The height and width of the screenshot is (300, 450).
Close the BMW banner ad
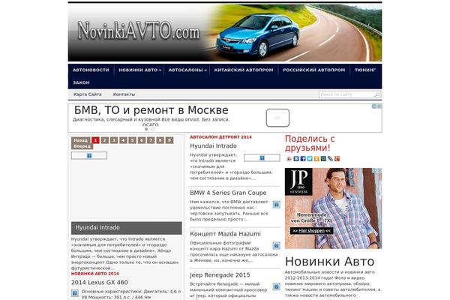379,106
